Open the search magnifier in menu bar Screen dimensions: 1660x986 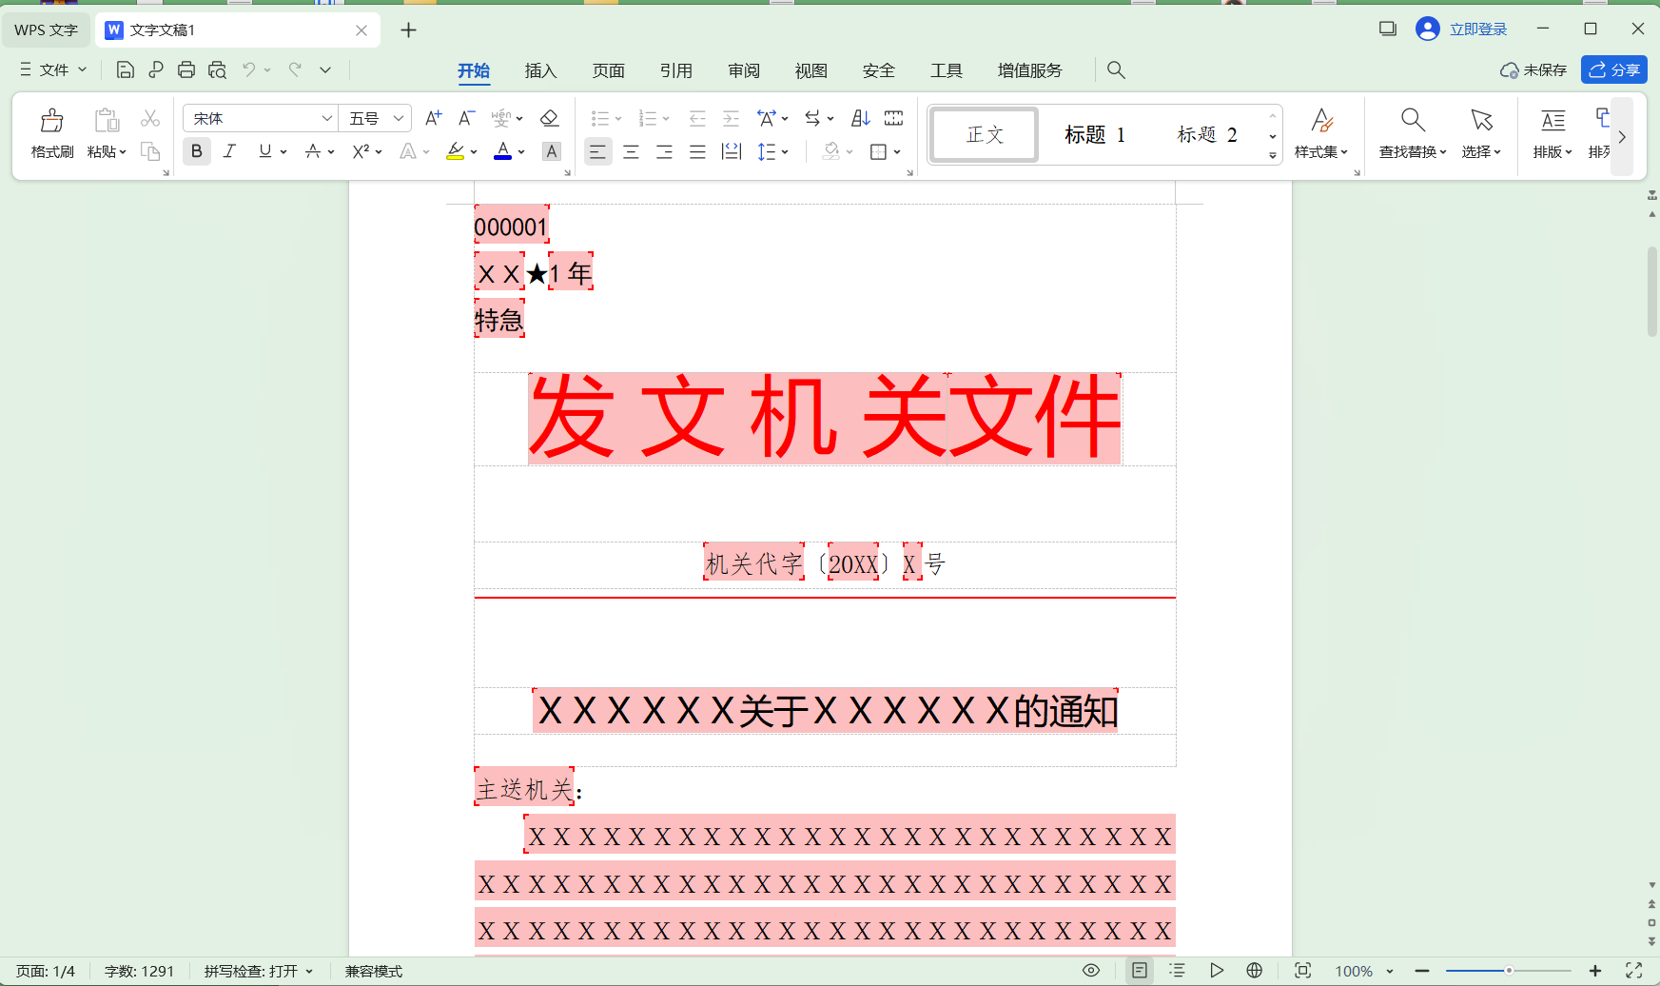tap(1116, 69)
